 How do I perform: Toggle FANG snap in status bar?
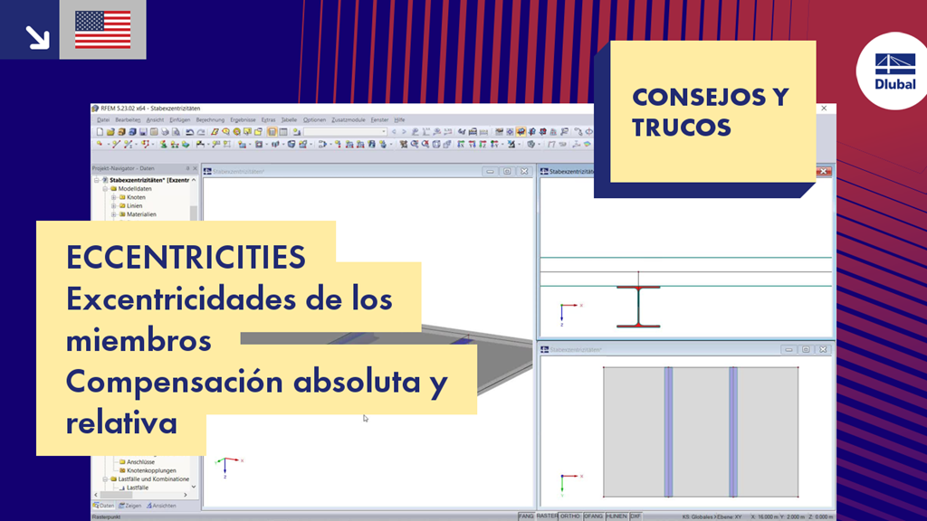(x=526, y=516)
